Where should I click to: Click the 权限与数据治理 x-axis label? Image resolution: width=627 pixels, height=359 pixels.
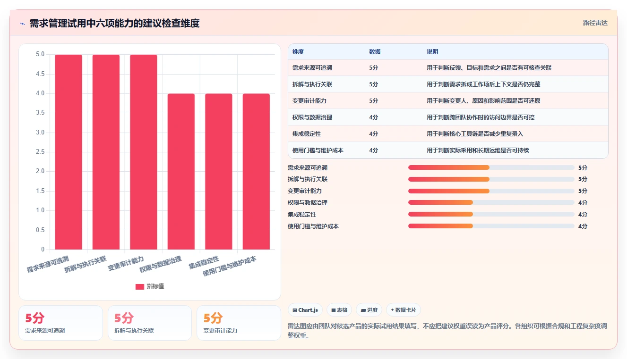tap(161, 265)
